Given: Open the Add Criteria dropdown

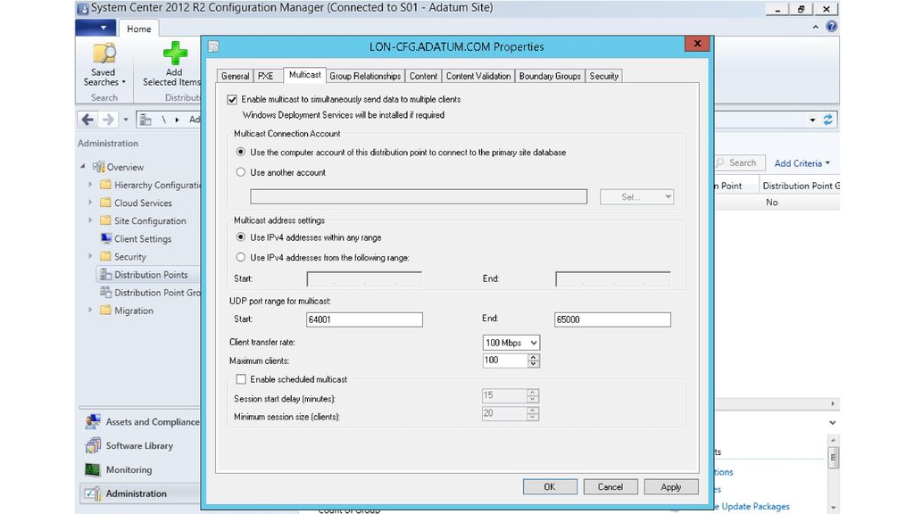Looking at the screenshot, I should (x=802, y=163).
